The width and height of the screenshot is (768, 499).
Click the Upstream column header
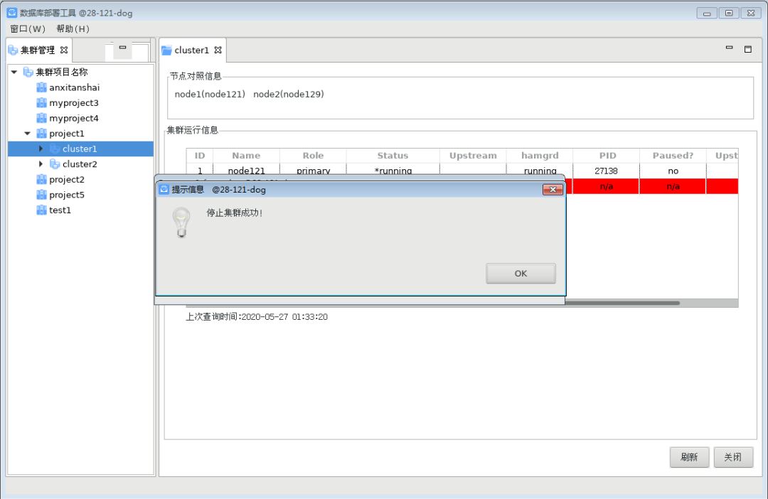473,155
